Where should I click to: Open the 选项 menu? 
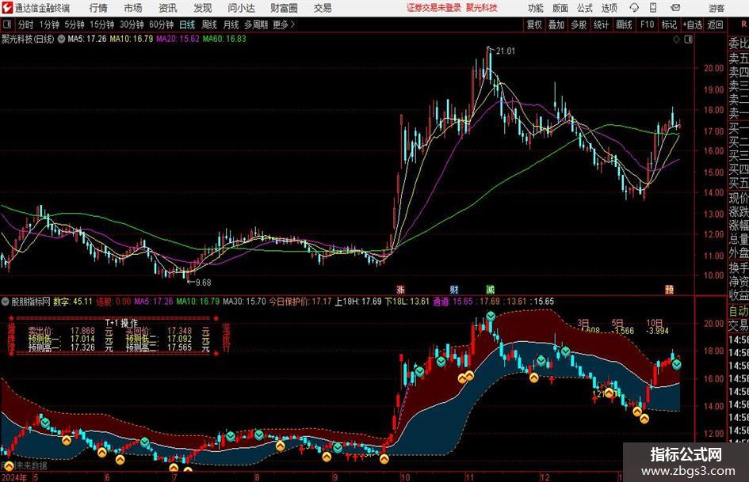pyautogui.click(x=609, y=8)
